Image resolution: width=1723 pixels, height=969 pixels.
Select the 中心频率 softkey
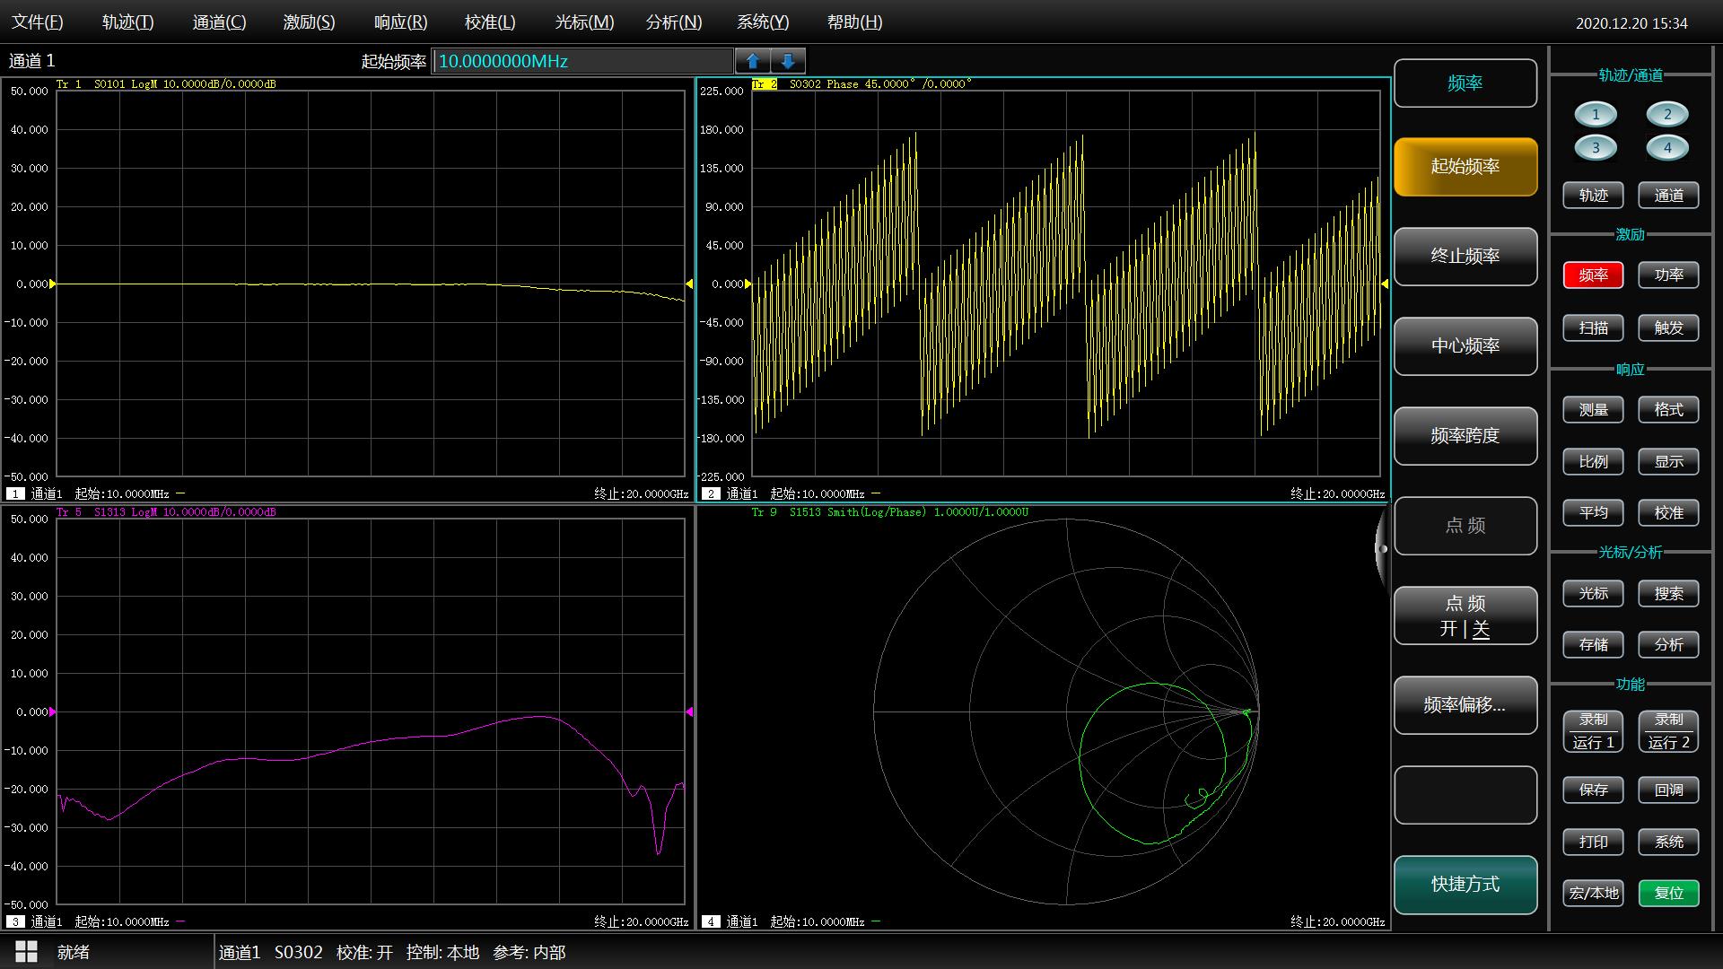point(1465,345)
